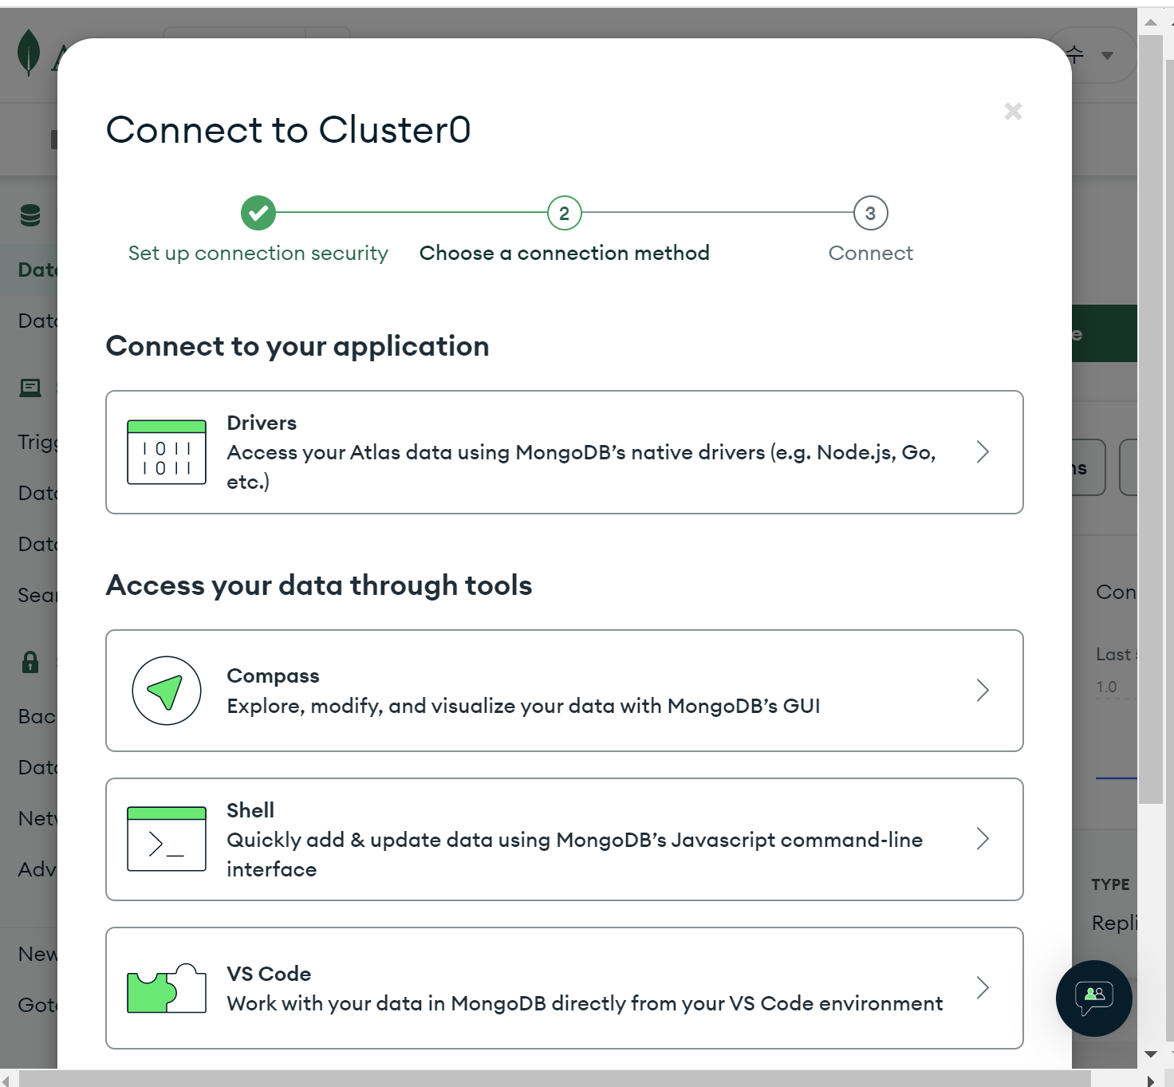
Task: Click the Connect to Cluster0 heading
Action: (289, 130)
